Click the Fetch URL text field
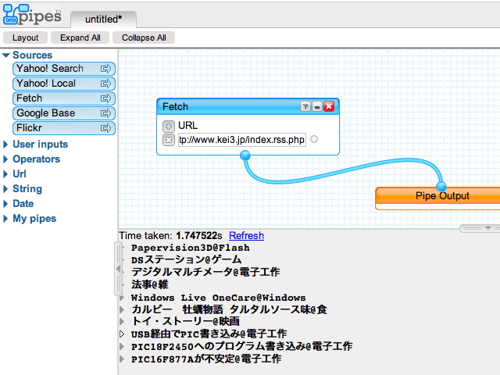 [241, 140]
